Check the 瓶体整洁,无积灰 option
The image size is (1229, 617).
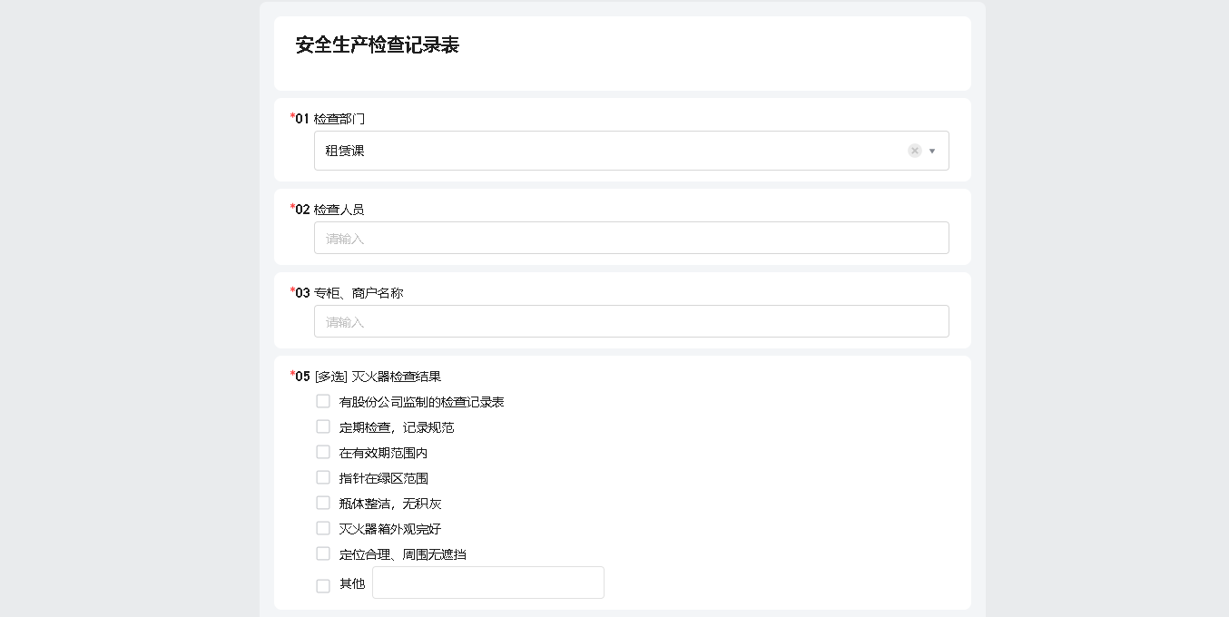(x=323, y=503)
